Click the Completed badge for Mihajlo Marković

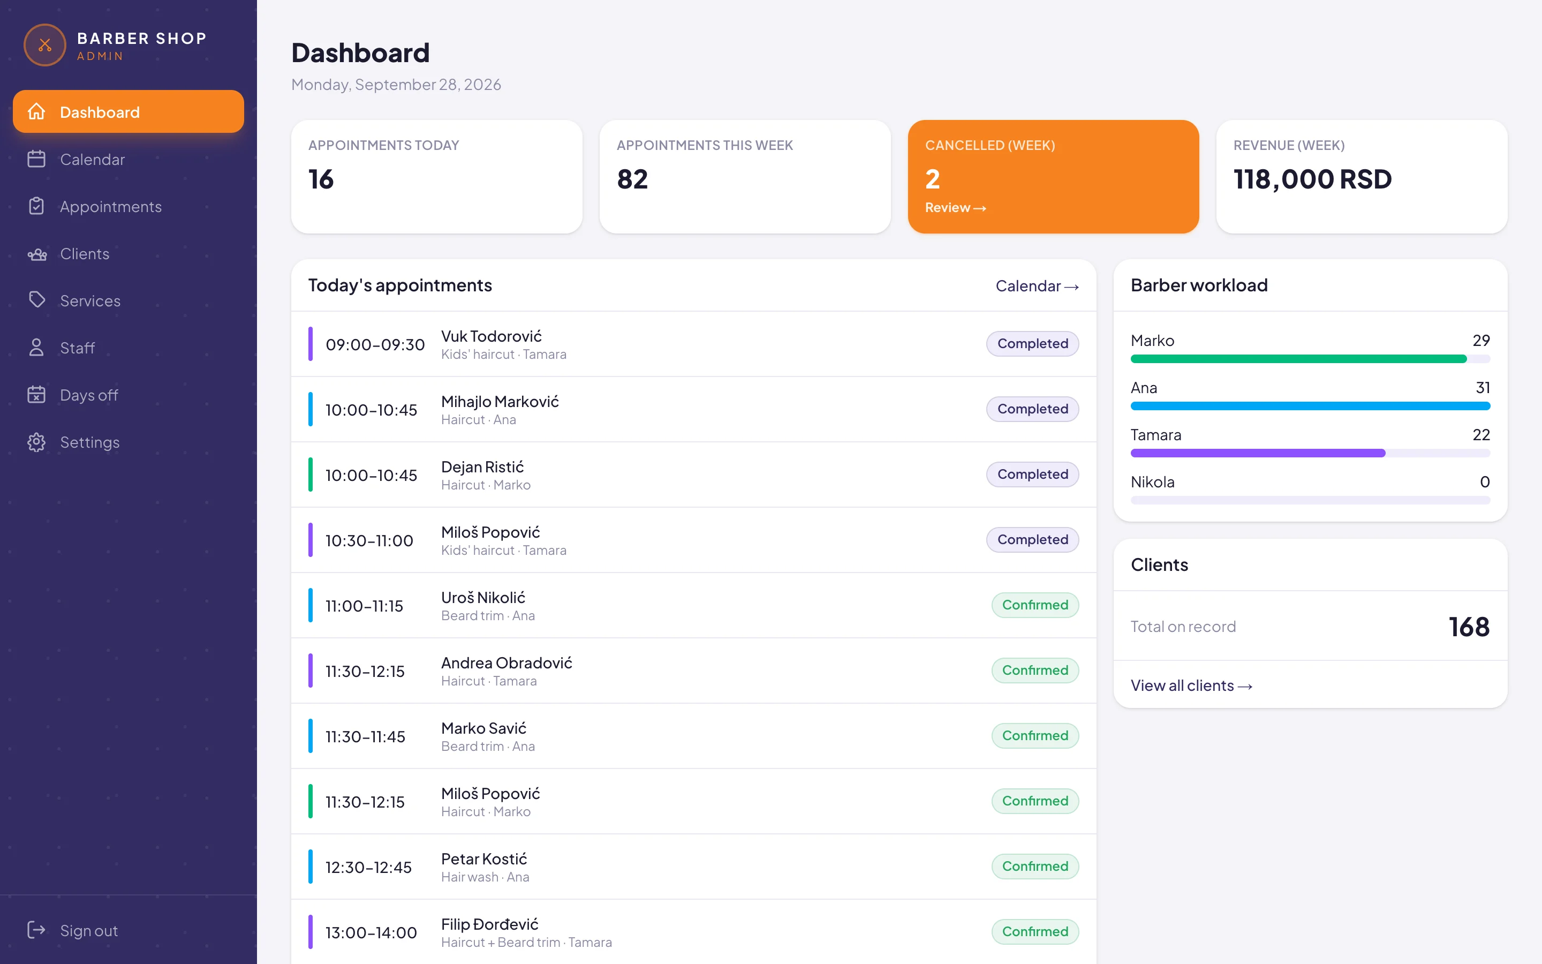coord(1032,409)
